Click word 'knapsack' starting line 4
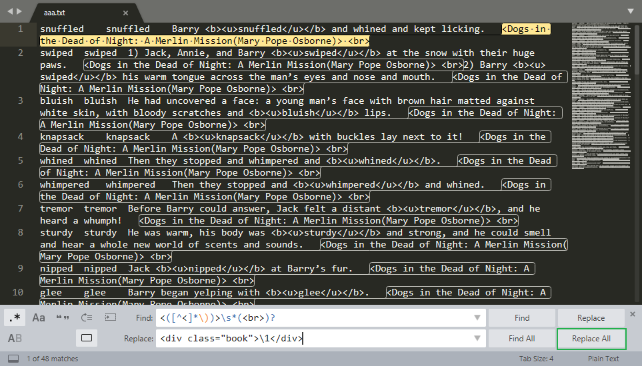The width and height of the screenshot is (642, 366). point(62,137)
